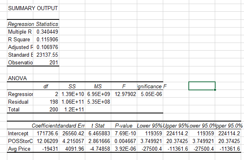Click the Avg Price t Stat -4.74858
The width and height of the screenshot is (244, 160).
tap(100, 149)
